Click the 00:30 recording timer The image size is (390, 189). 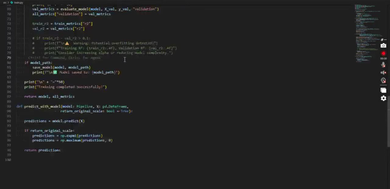point(383,59)
